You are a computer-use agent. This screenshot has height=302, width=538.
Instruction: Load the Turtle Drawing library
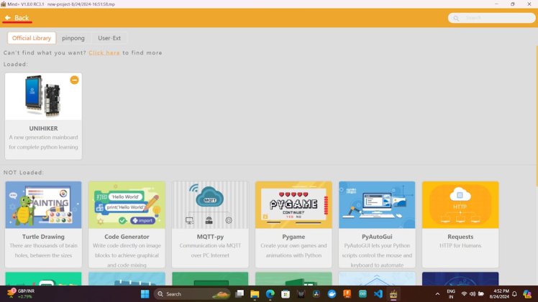(x=43, y=205)
